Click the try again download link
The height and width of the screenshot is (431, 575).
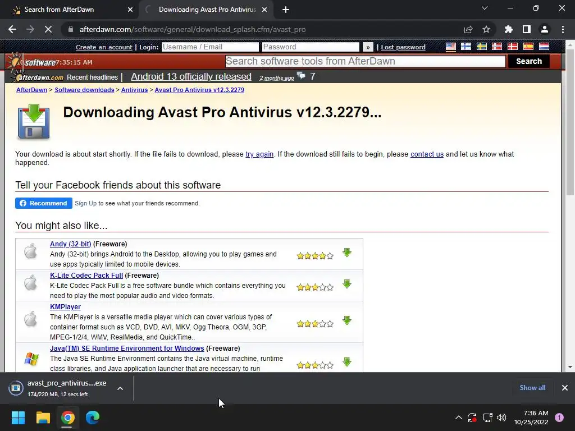(x=259, y=154)
